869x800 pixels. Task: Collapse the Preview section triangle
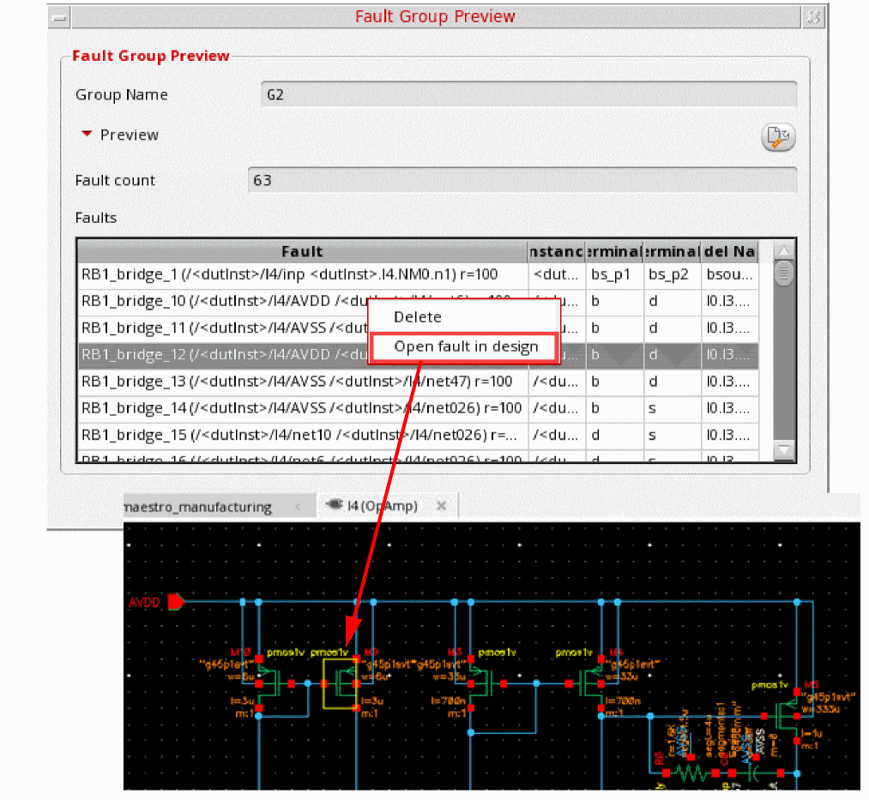87,134
